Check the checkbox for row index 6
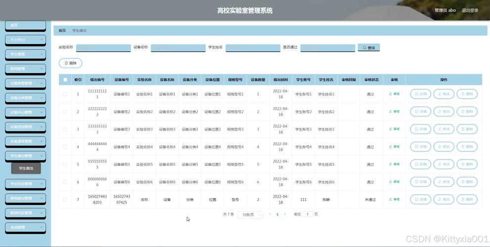 click(65, 182)
